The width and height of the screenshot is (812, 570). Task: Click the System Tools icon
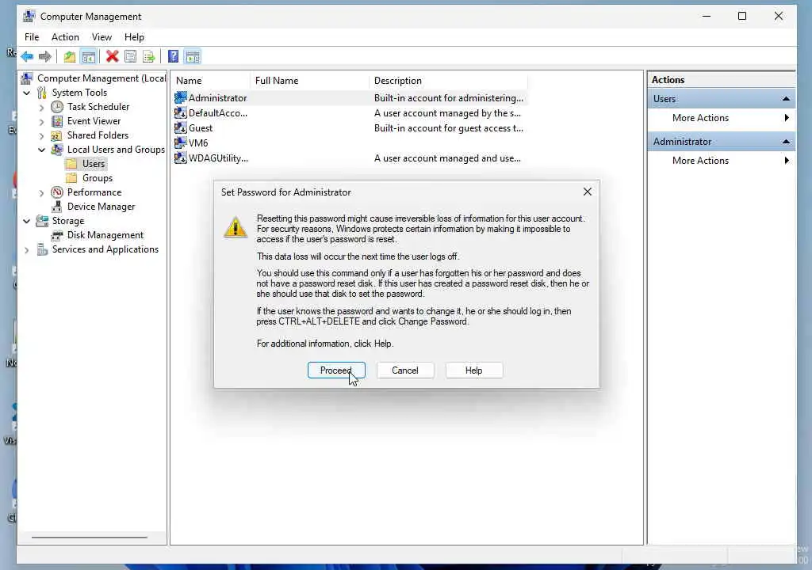[x=42, y=93]
